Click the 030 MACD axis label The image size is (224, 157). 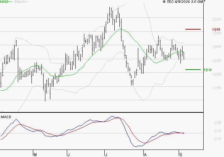(218, 123)
